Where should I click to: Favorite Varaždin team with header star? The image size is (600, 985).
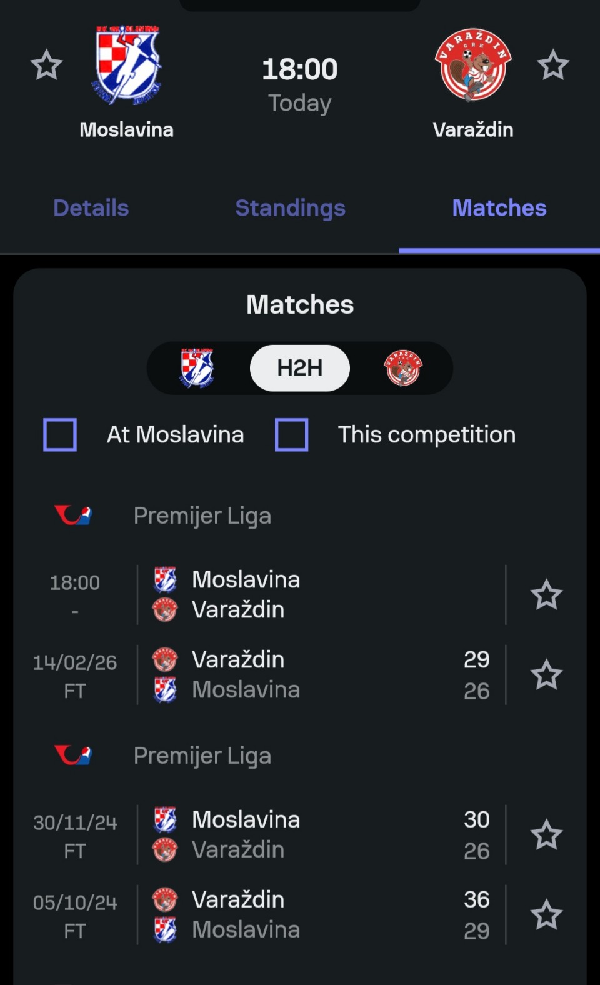click(553, 66)
